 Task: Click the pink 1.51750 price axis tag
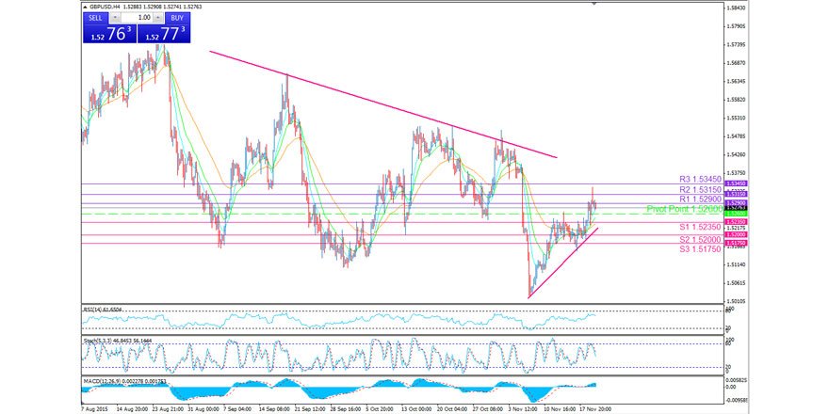[x=735, y=243]
